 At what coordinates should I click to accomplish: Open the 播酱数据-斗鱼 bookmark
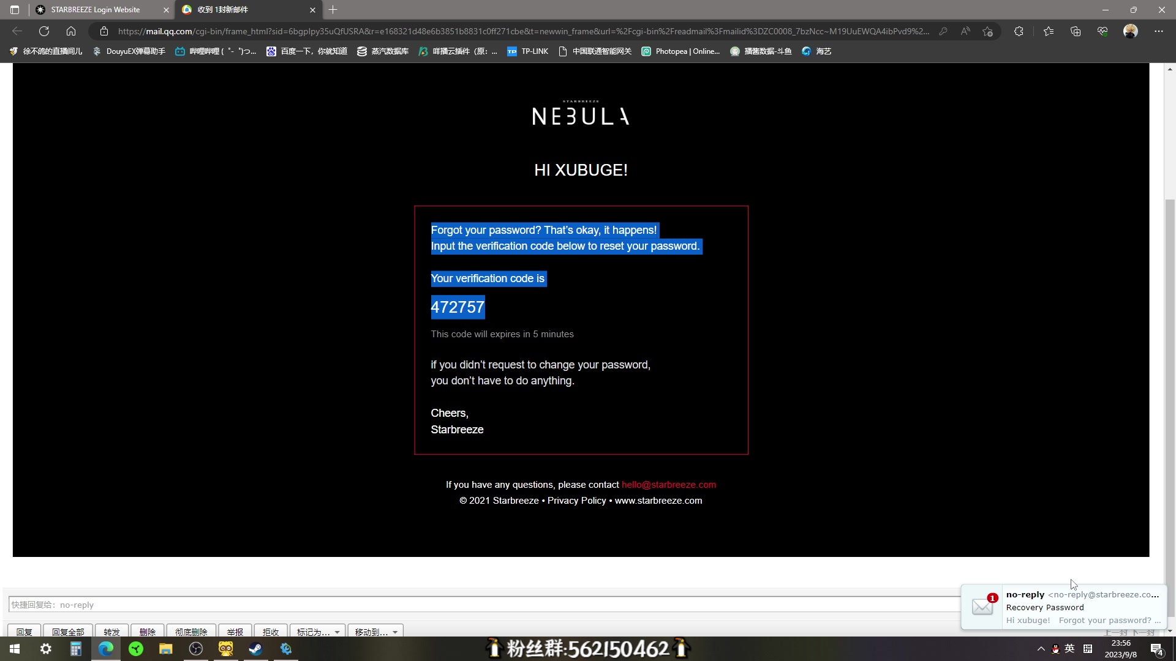(761, 51)
